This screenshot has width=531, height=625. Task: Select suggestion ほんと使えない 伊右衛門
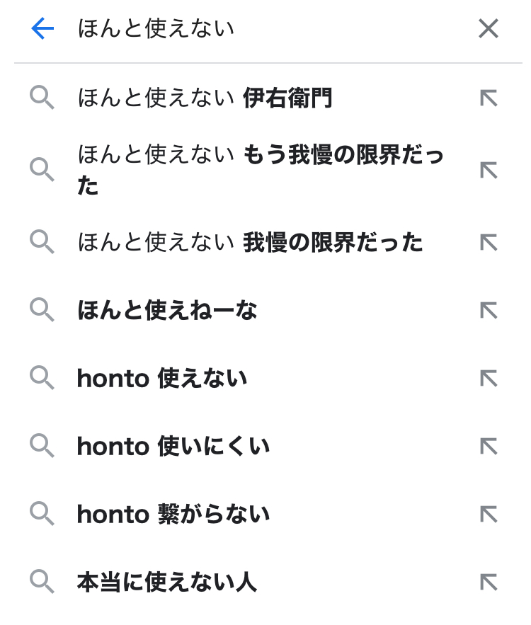pyautogui.click(x=205, y=98)
